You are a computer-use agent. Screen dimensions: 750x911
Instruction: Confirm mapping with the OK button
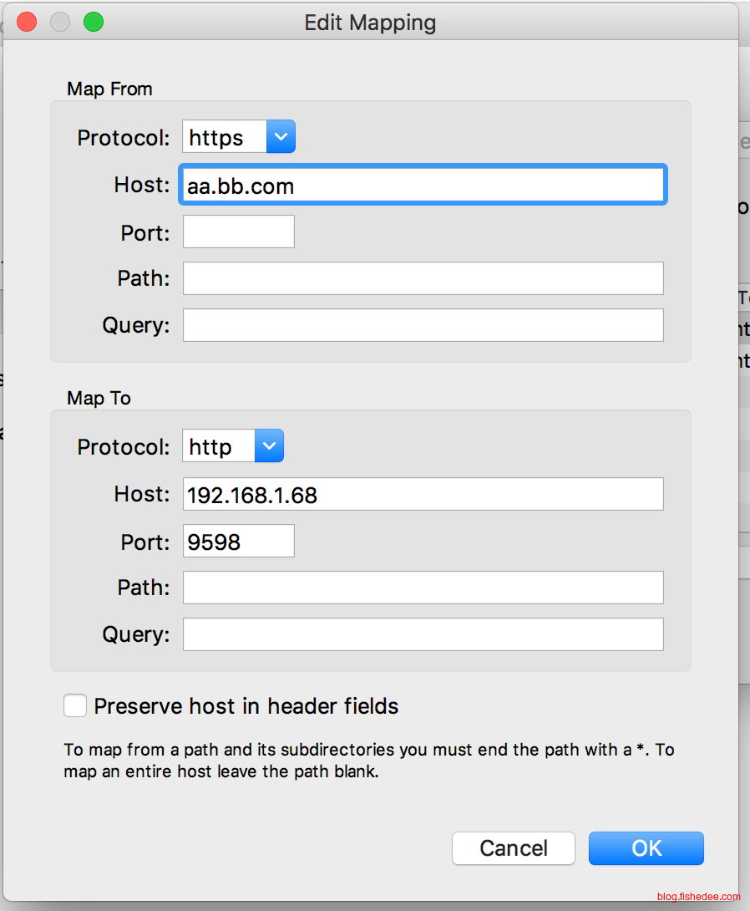pyautogui.click(x=646, y=848)
